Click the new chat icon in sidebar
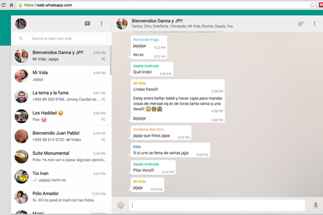The width and height of the screenshot is (323, 215). (x=88, y=24)
